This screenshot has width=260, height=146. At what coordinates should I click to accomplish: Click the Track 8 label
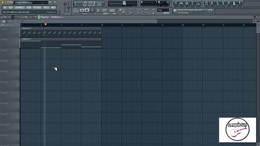click(x=4, y=103)
